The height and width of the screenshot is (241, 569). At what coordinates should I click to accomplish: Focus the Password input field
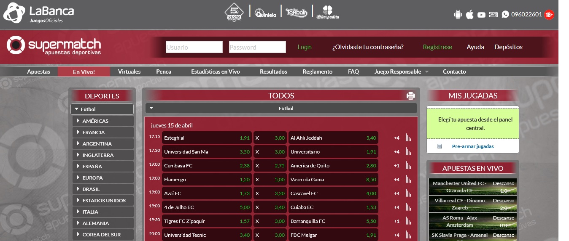[257, 47]
